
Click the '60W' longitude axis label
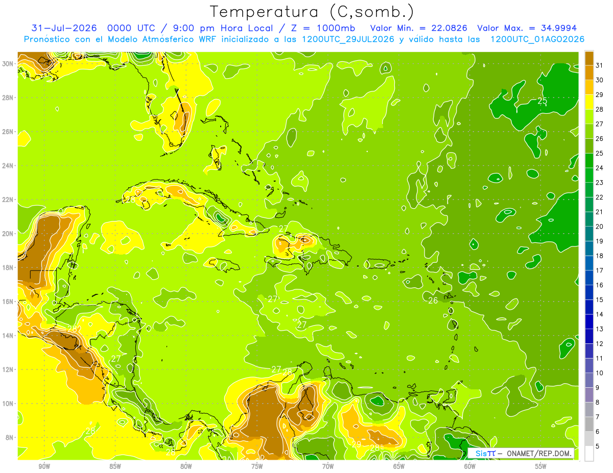point(470,466)
